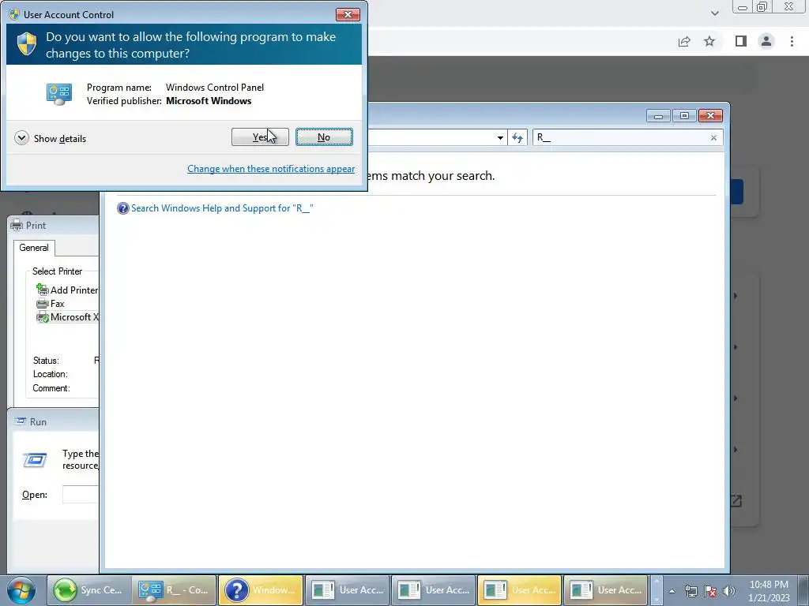Open the Action Center flag tray icon

pos(710,591)
